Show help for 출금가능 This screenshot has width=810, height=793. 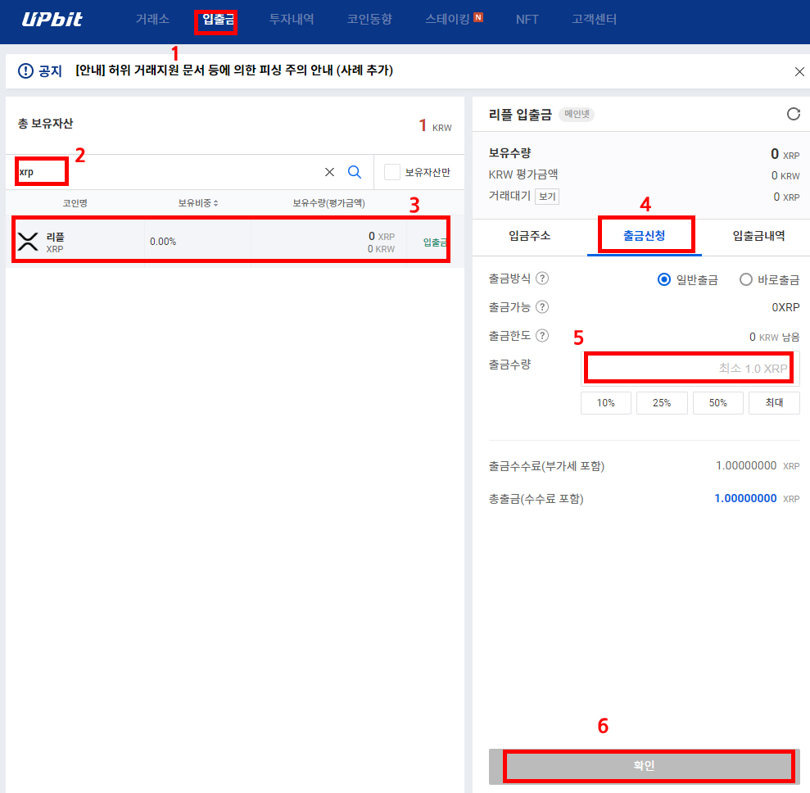[x=542, y=307]
